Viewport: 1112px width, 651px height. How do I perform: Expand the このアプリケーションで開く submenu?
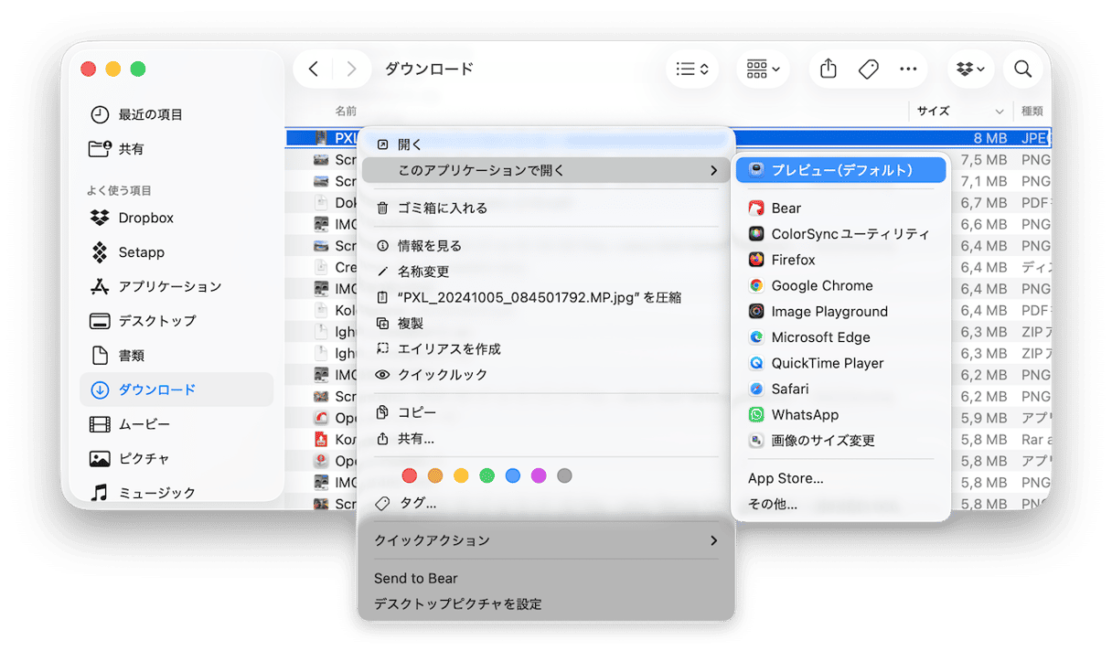[x=546, y=170]
